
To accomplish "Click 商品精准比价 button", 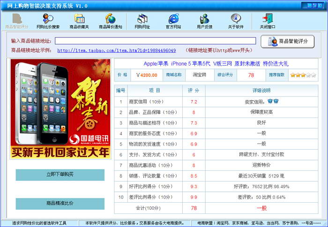I will tap(60, 204).
